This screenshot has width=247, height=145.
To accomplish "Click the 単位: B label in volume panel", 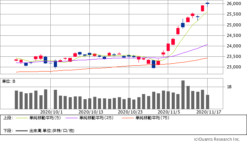I will pyautogui.click(x=9, y=81).
